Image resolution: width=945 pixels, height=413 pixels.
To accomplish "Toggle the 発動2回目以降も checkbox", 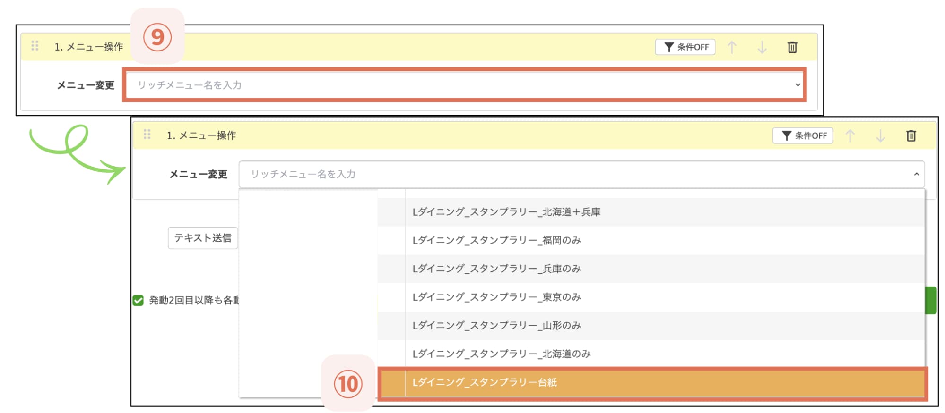I will (138, 301).
